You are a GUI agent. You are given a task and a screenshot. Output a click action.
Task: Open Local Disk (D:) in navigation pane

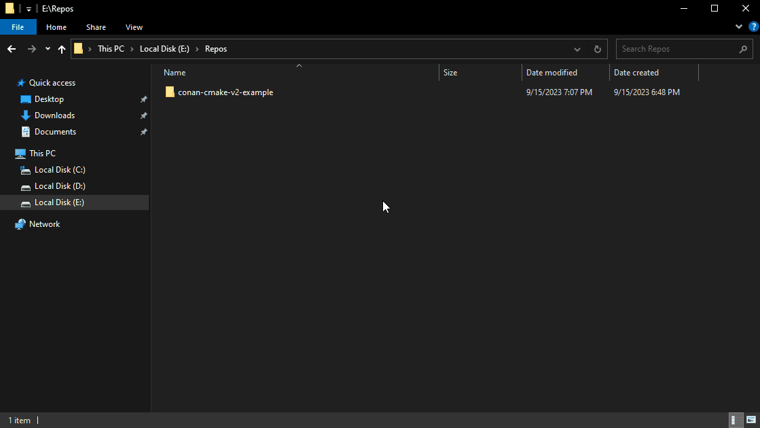(60, 186)
